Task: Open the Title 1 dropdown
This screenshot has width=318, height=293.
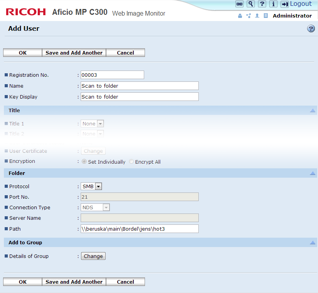Action: (x=92, y=124)
